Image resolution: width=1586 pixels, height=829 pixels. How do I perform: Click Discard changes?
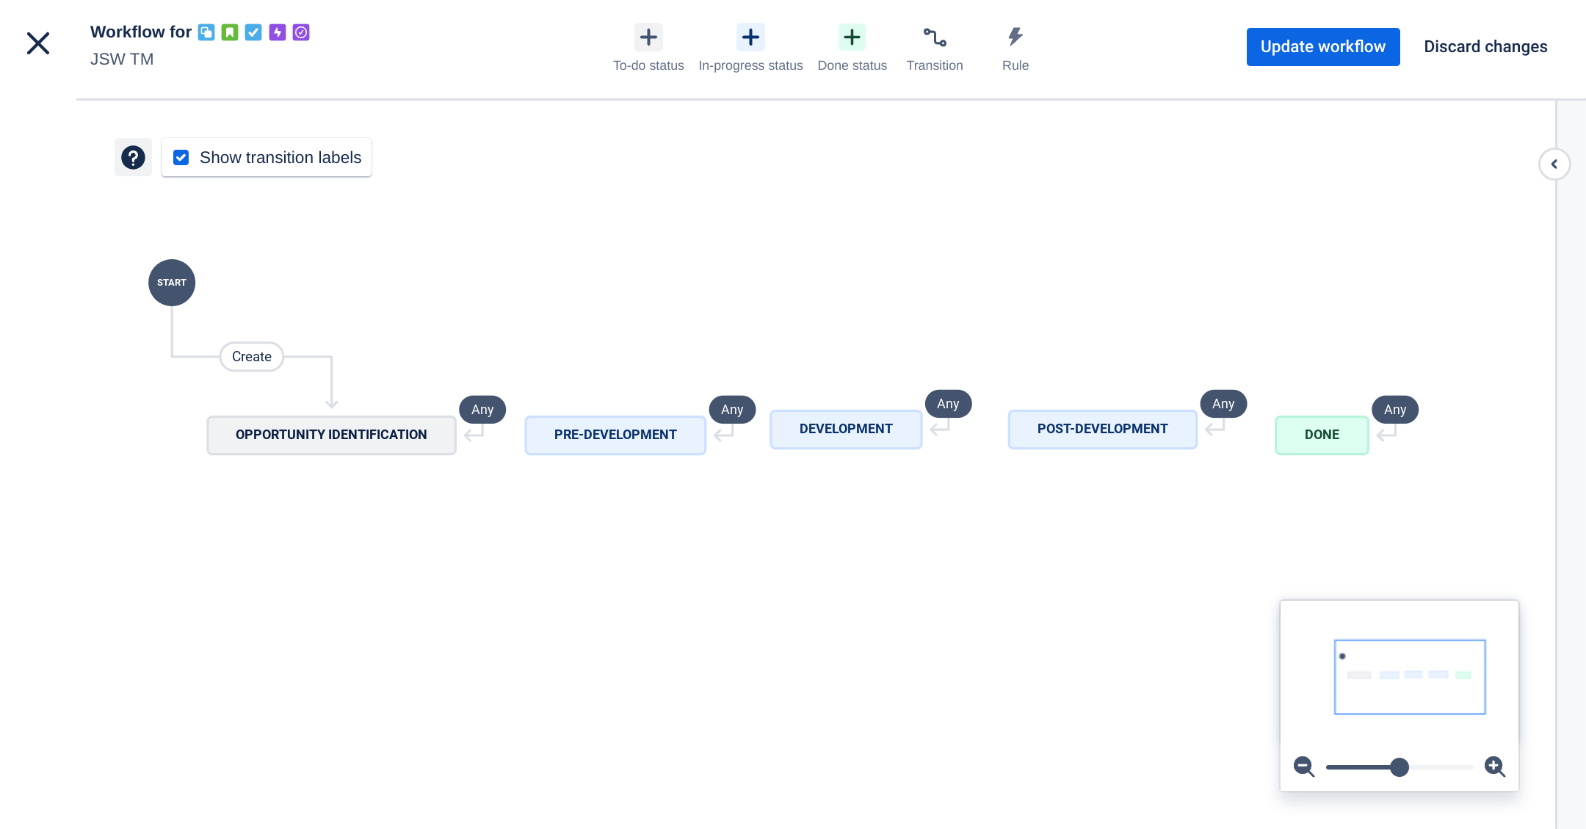pyautogui.click(x=1485, y=46)
